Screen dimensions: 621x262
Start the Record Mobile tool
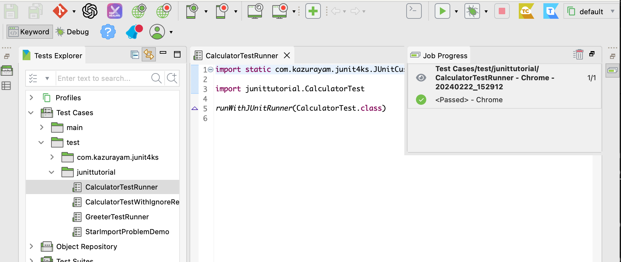point(222,11)
